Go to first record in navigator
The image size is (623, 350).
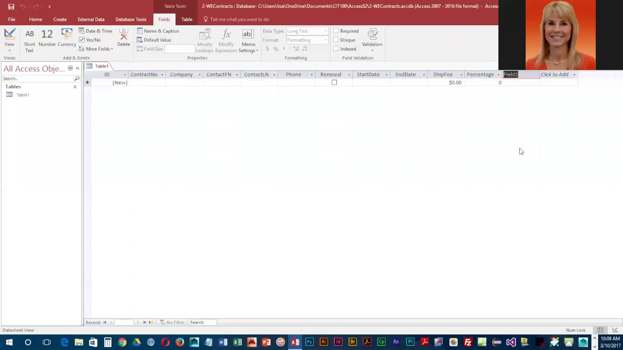tap(105, 322)
